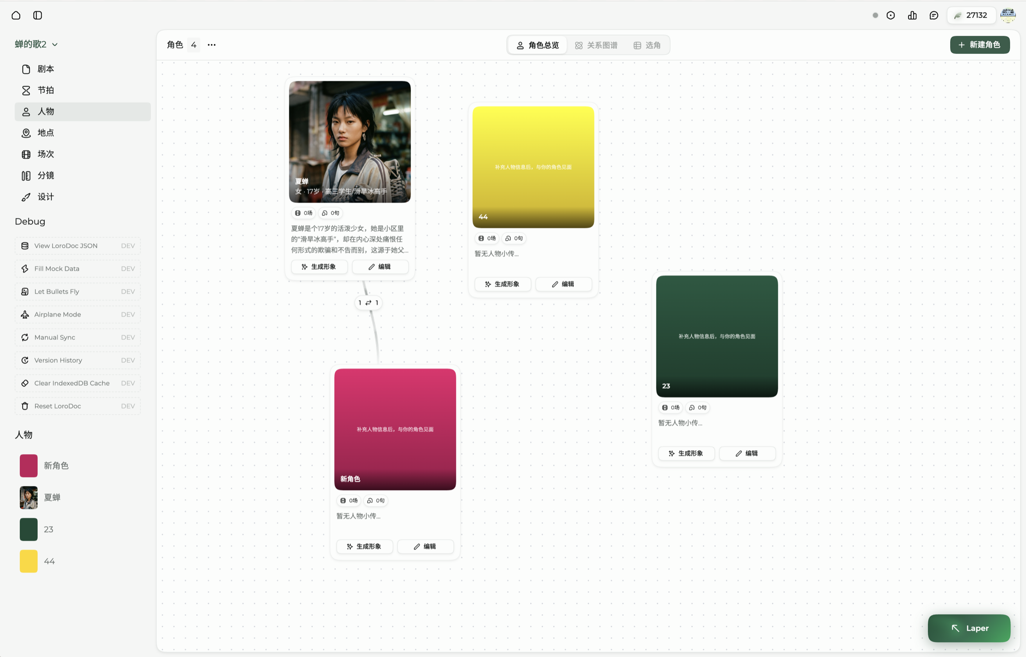Open the three-dots menu beside 角色 4
The image size is (1026, 657).
click(x=211, y=45)
